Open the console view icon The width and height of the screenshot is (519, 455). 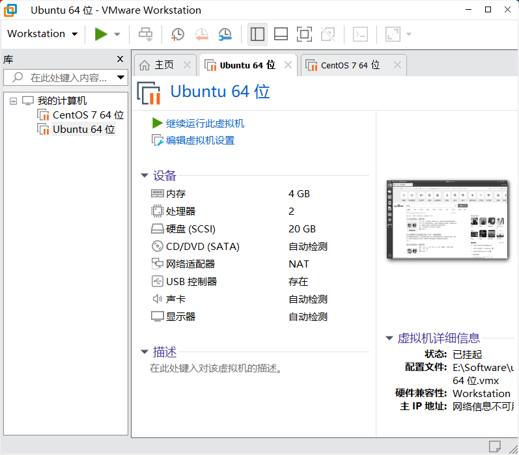[x=360, y=34]
